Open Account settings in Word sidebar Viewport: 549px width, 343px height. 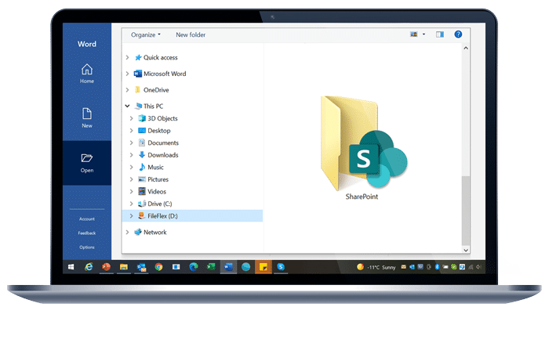pyautogui.click(x=87, y=218)
